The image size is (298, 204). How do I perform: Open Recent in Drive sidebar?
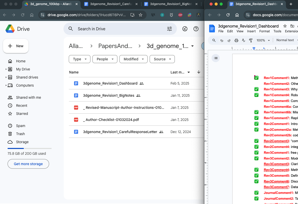pos(22,106)
